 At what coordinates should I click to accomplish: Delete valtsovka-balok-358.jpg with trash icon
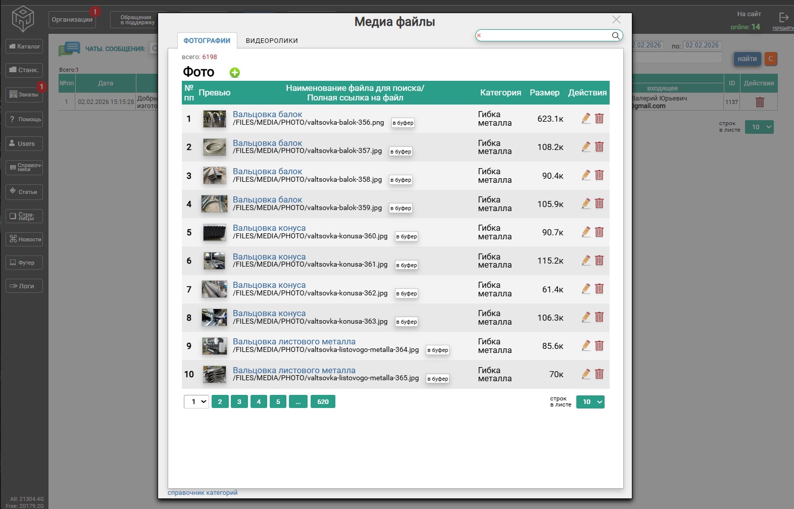click(600, 175)
